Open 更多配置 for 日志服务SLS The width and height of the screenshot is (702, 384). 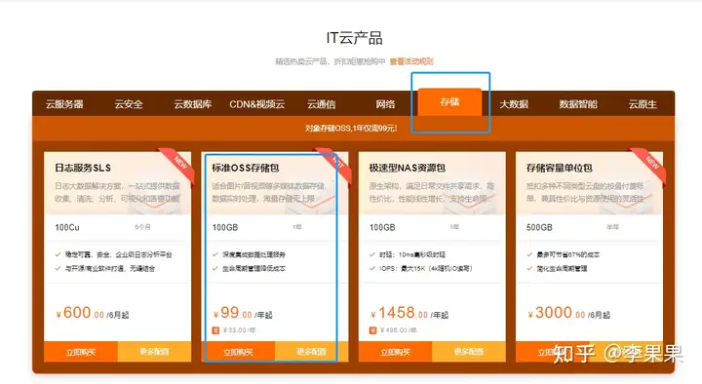[x=154, y=352]
